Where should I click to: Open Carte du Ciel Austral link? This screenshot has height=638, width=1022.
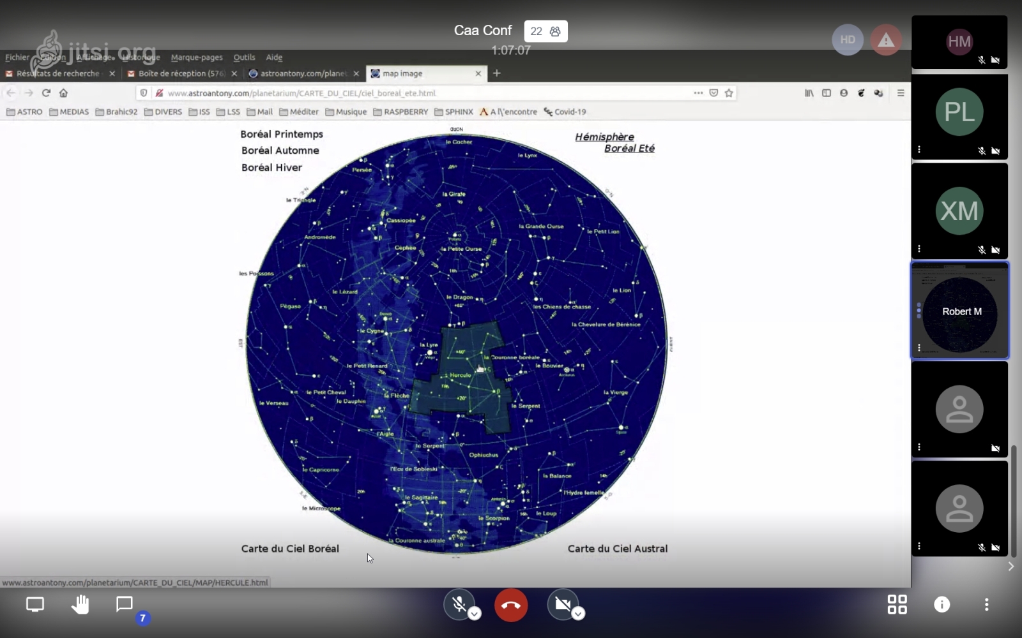[x=618, y=549]
